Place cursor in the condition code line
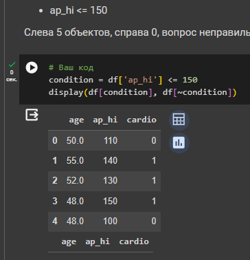The height and width of the screenshot is (260, 250). 123,80
